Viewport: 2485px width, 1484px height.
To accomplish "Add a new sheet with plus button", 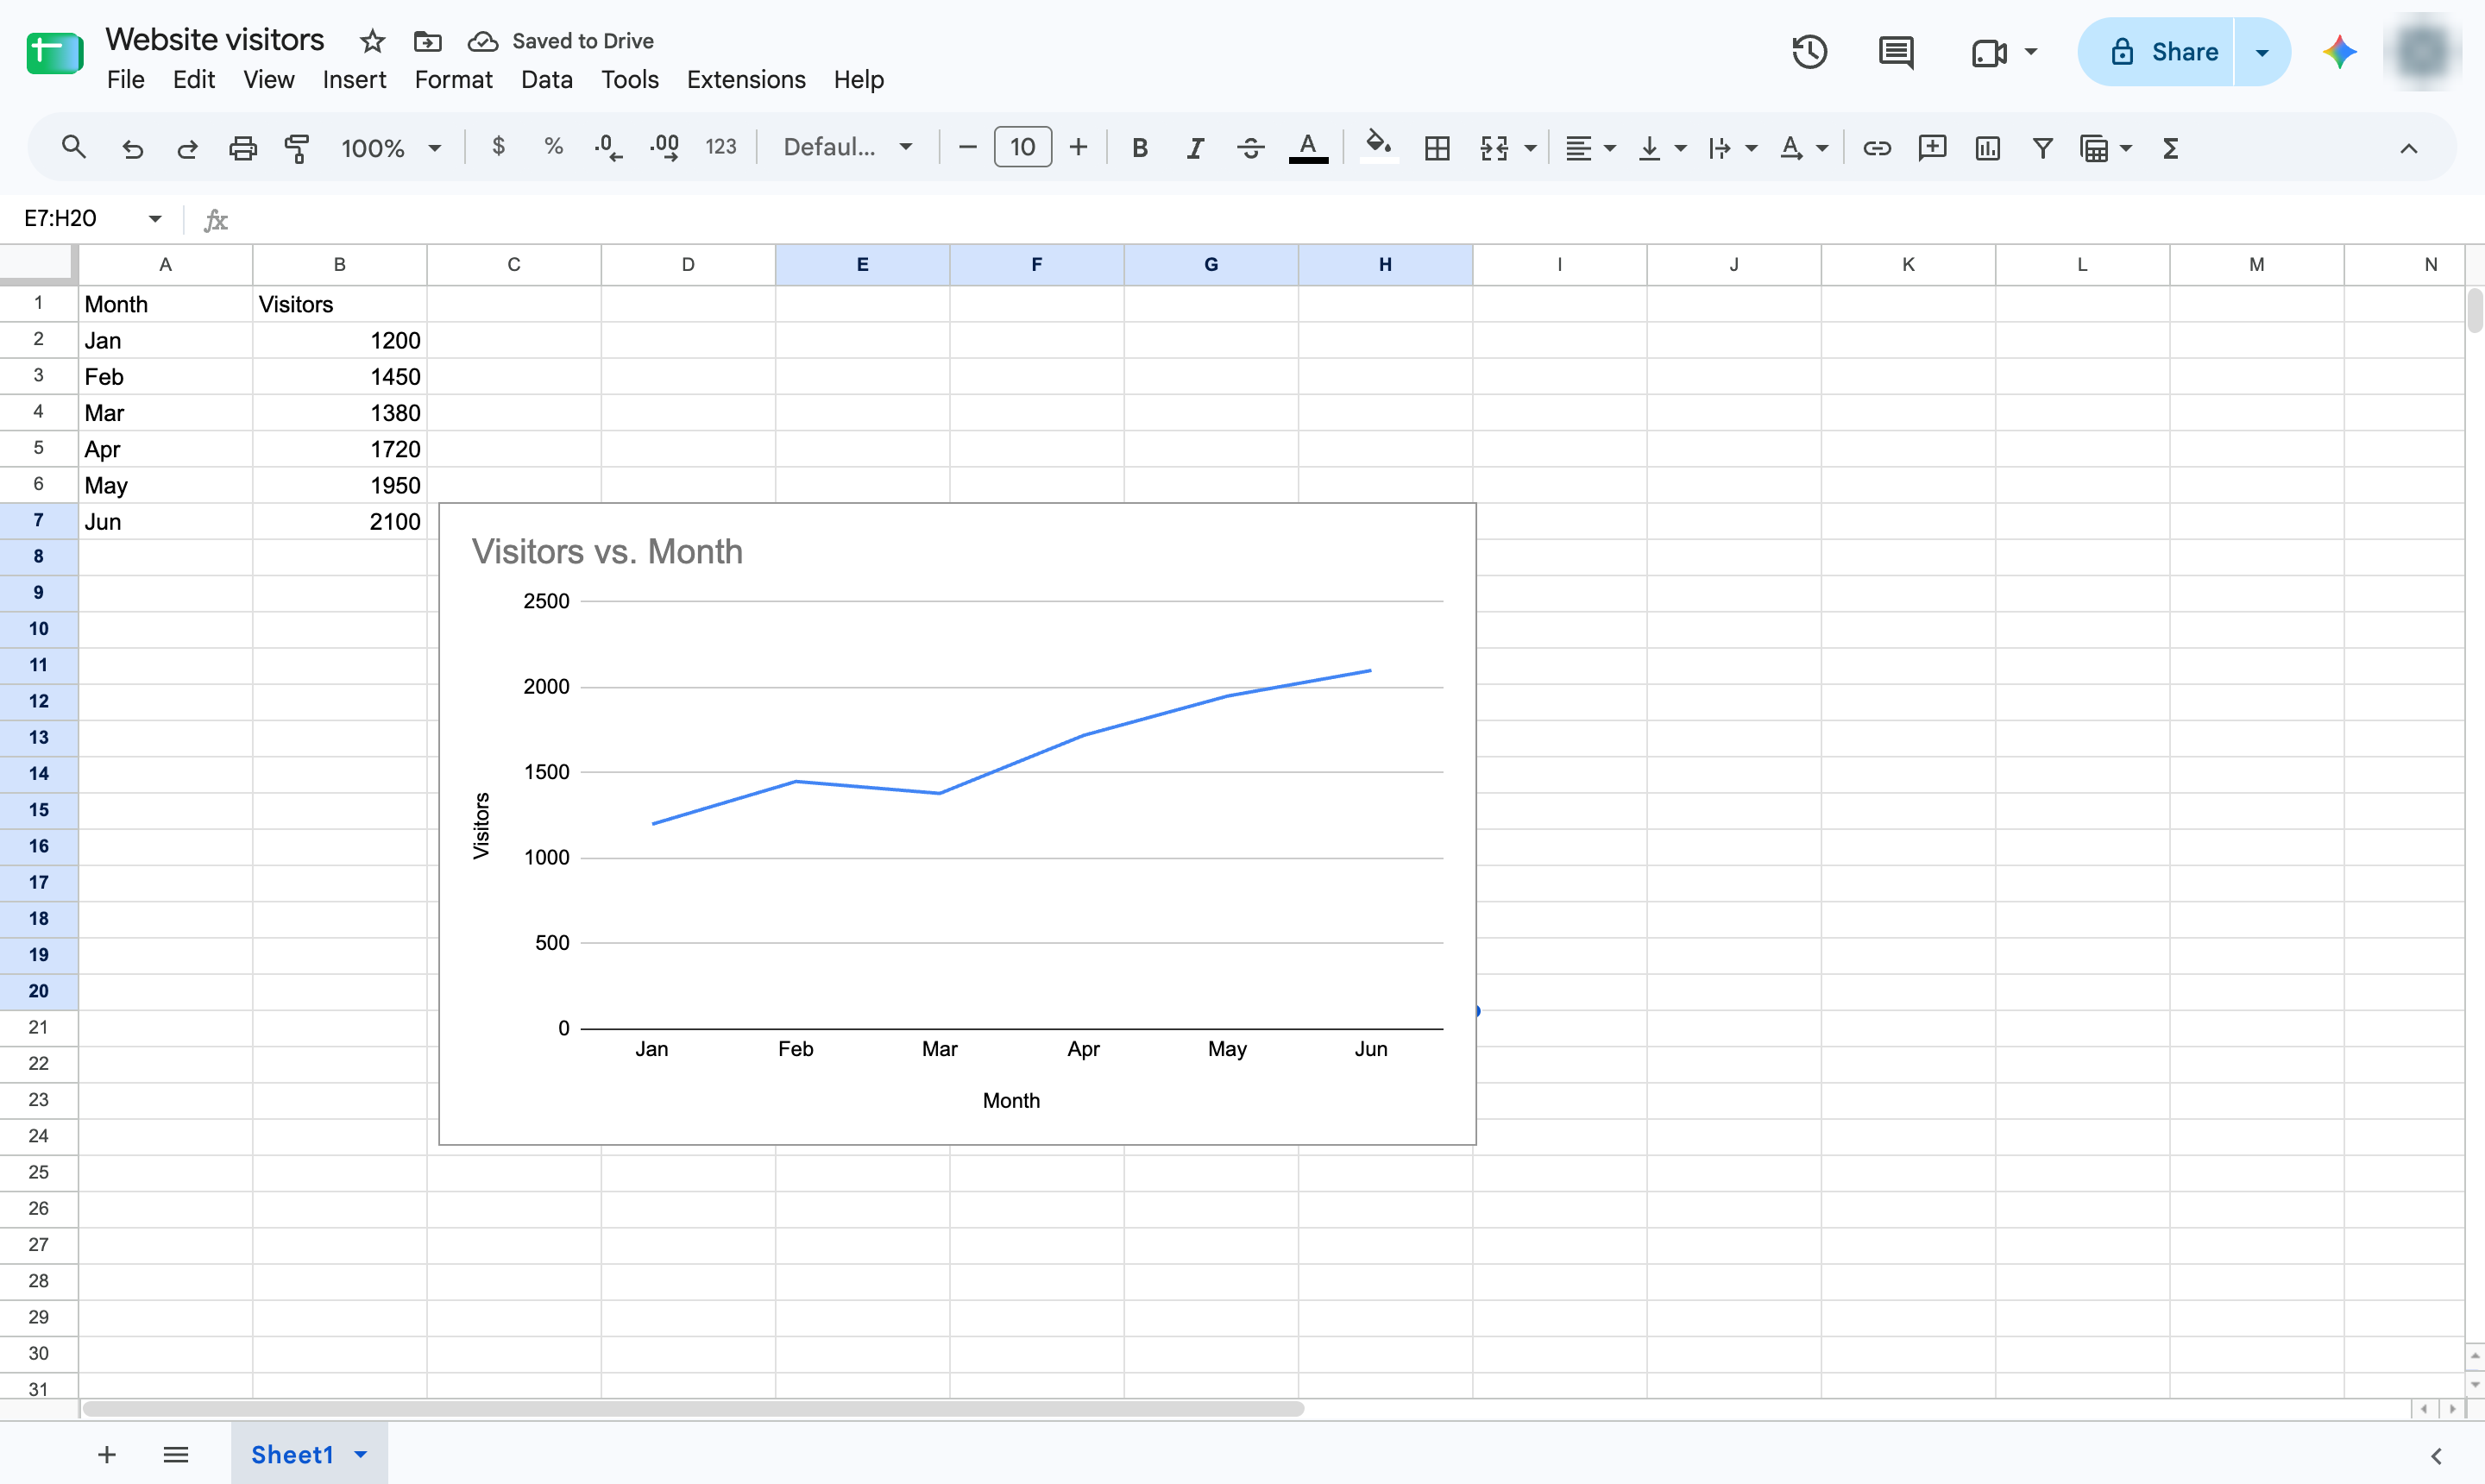I will point(107,1454).
